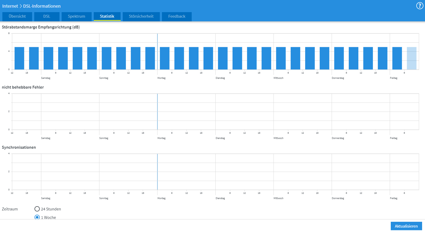
Task: Click the heading 'nicht behebbare Fehler'
Action: tap(23, 87)
